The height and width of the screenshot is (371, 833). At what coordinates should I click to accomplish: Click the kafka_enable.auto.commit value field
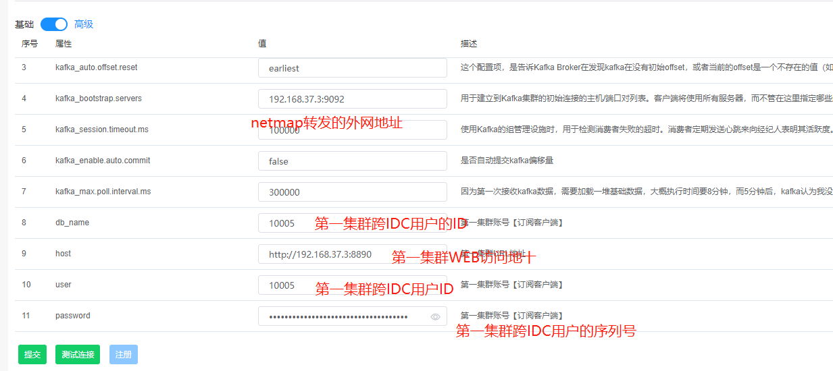352,161
